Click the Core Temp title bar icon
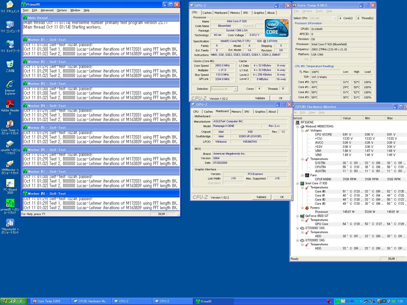Image resolution: width=407 pixels, height=305 pixels. click(295, 5)
